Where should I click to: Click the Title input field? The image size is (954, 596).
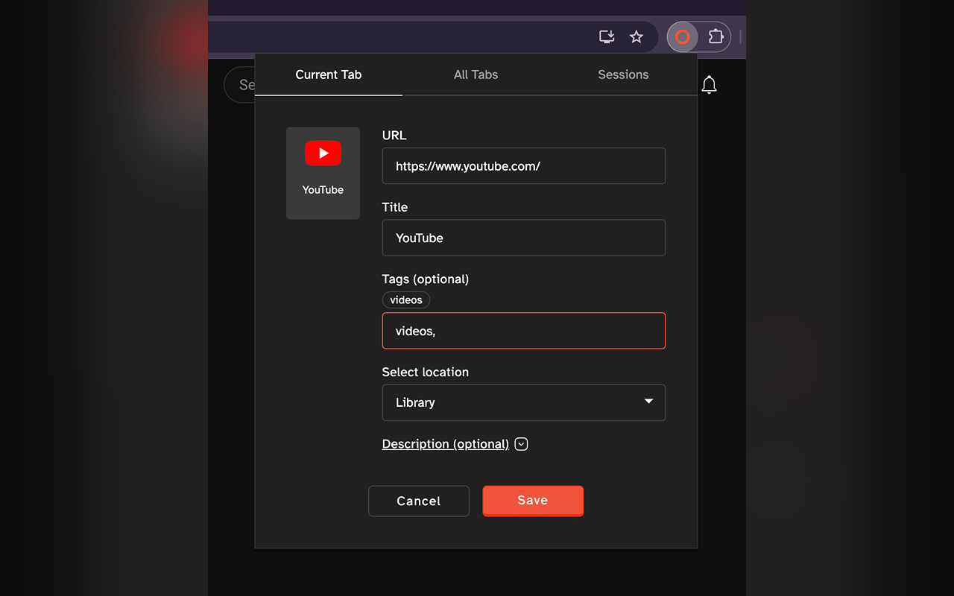[523, 238]
